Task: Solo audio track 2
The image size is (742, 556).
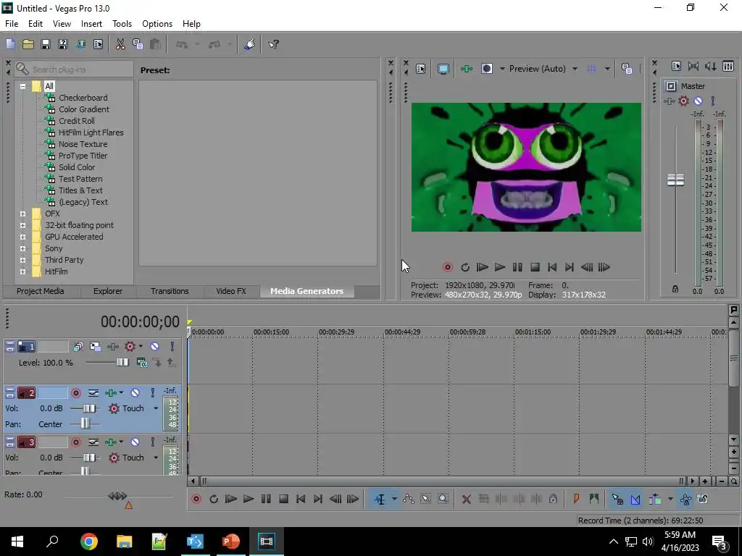Action: click(x=152, y=392)
